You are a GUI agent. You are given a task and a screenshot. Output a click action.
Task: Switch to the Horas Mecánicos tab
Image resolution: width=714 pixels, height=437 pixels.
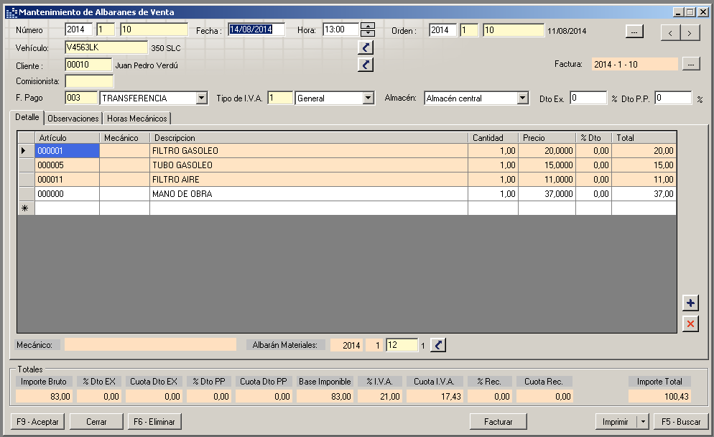(x=136, y=119)
